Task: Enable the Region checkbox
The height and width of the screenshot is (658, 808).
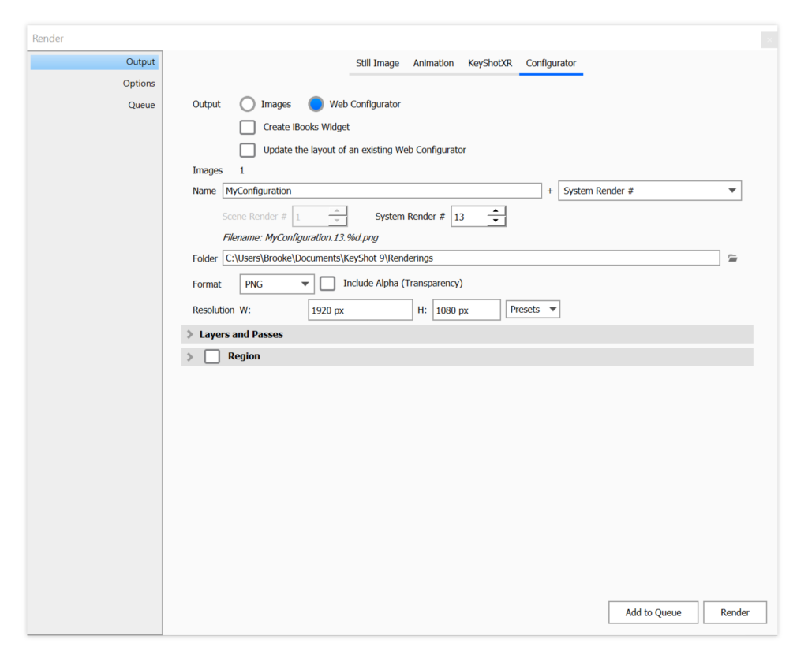Action: [212, 356]
